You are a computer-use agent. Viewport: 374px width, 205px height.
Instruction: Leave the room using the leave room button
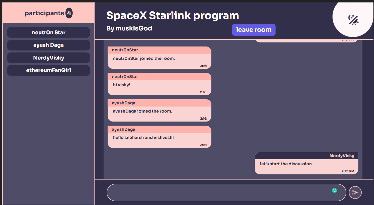coord(254,30)
